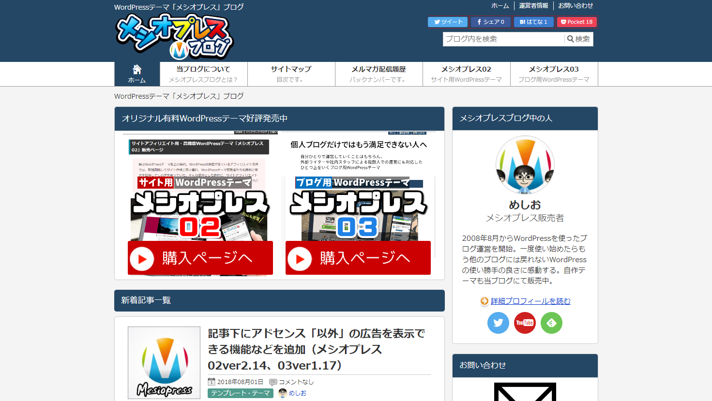712x401 pixels.
Task: Open the 詳細プロフィールを読む link
Action: 530,301
